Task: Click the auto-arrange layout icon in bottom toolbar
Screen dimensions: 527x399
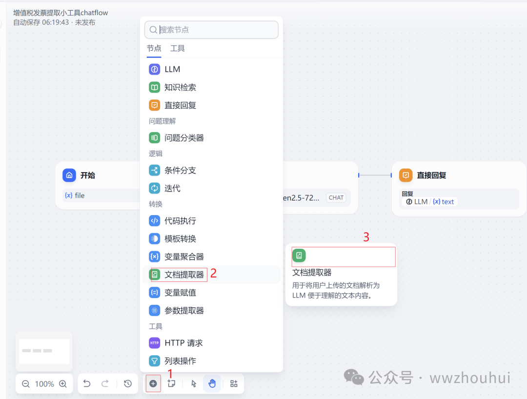Action: (x=233, y=384)
